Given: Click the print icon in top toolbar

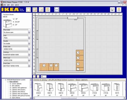Looking at the screenshot, I should tap(119, 10).
